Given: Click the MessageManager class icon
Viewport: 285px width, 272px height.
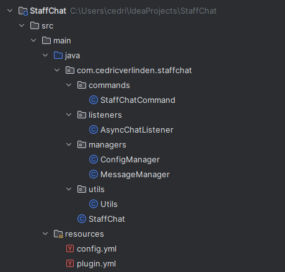Looking at the screenshot, I should pyautogui.click(x=94, y=175).
